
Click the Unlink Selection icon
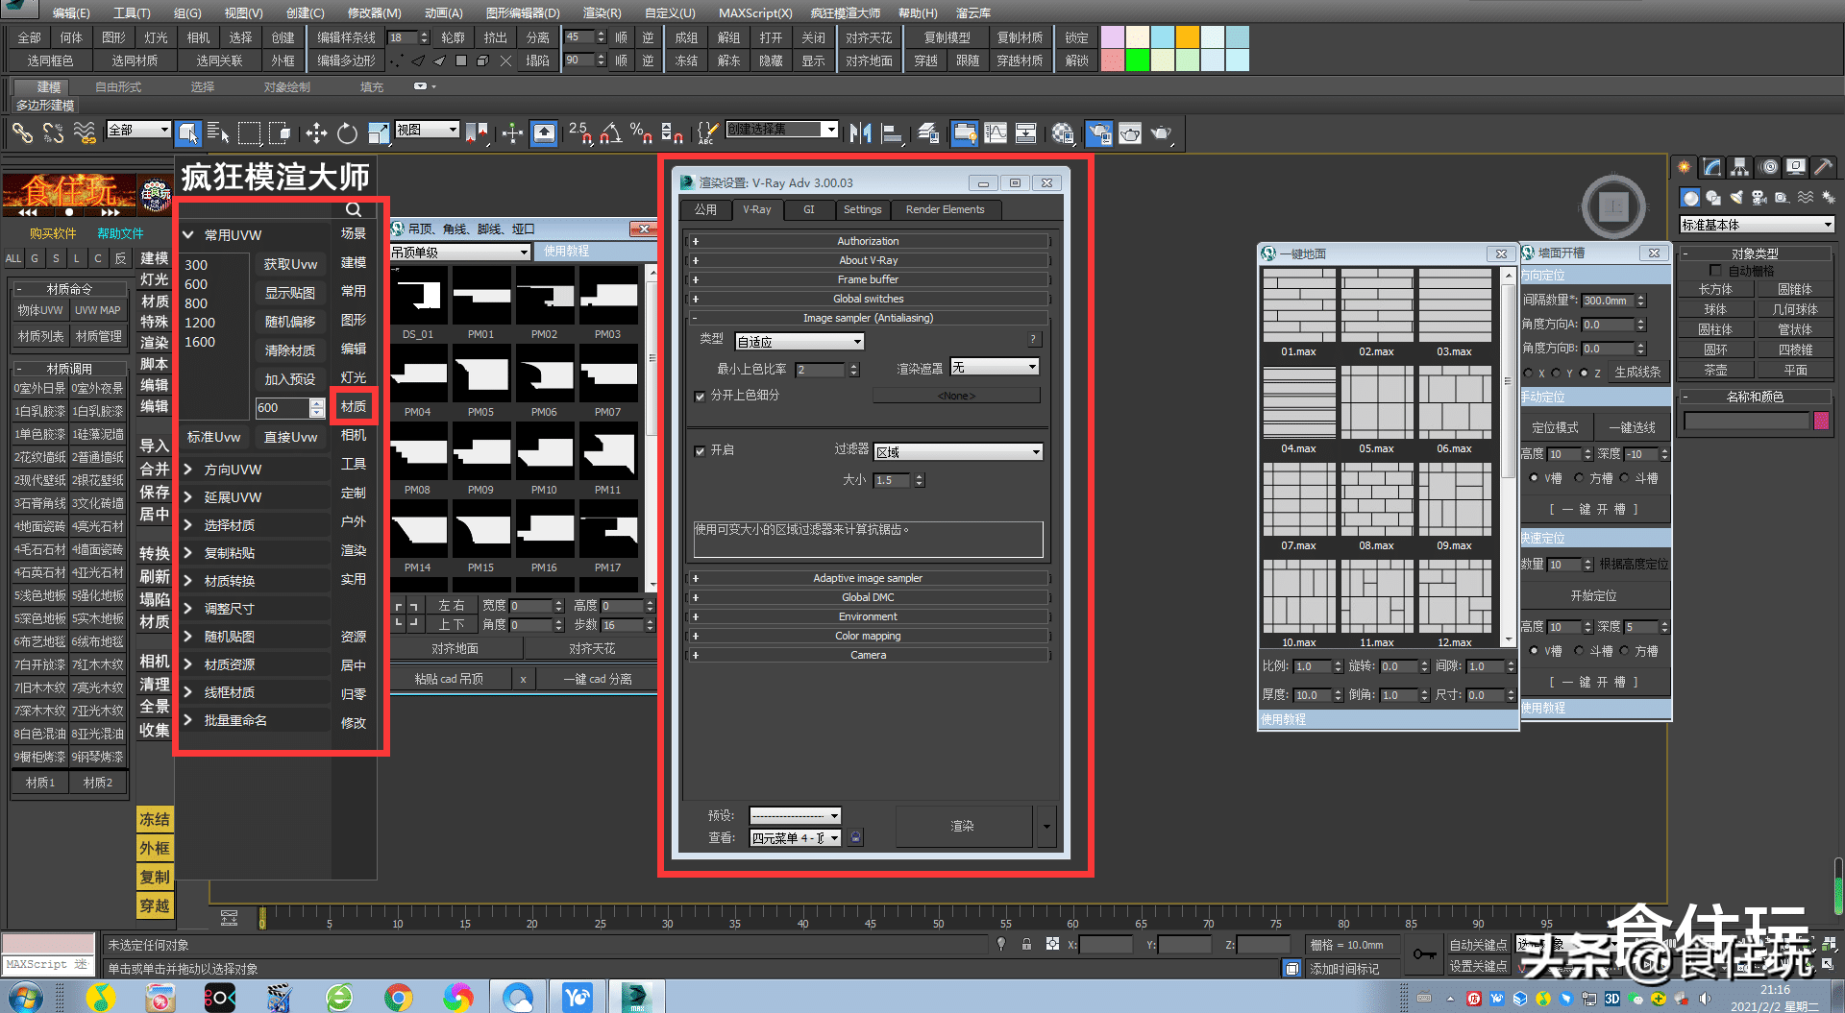pyautogui.click(x=54, y=133)
